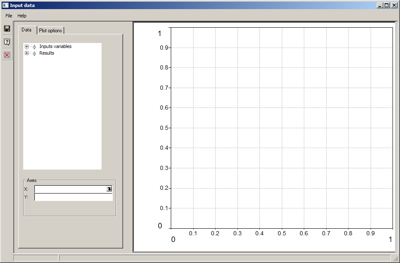Image resolution: width=400 pixels, height=263 pixels.
Task: Click the red X toolbar icon
Action: coord(7,55)
